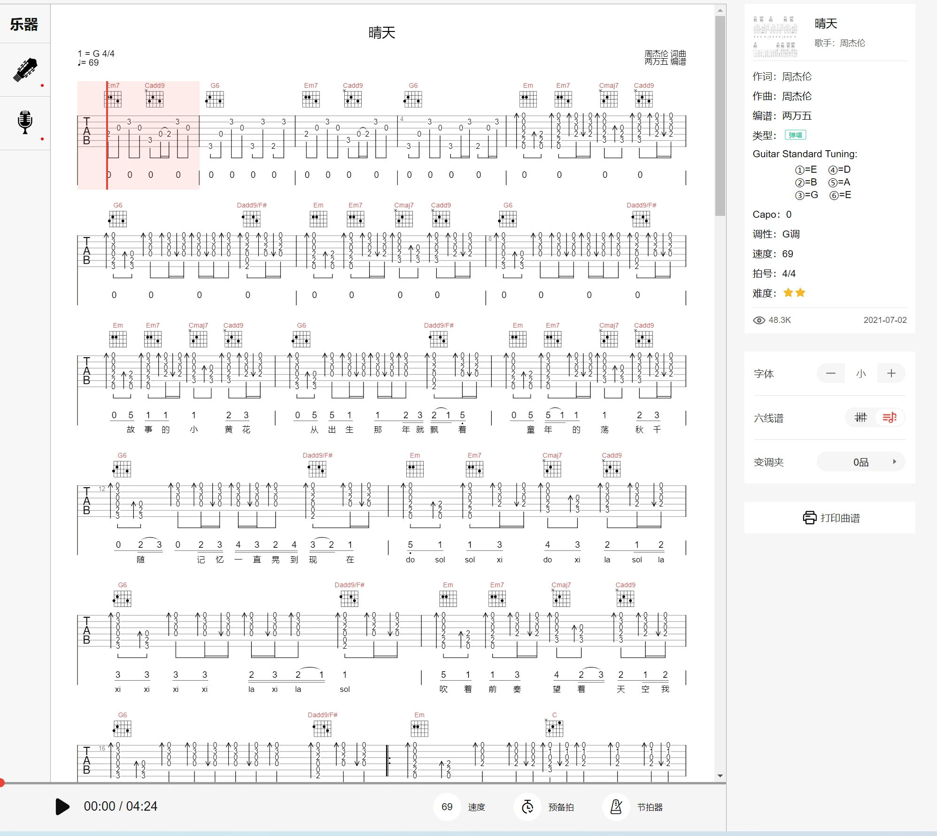Image resolution: width=937 pixels, height=836 pixels.
Task: Click the 节拍器 label
Action: pos(650,807)
